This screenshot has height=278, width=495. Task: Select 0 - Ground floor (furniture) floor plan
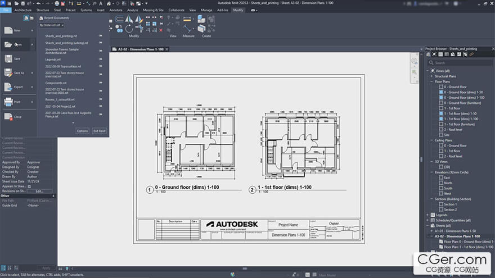tap(462, 103)
